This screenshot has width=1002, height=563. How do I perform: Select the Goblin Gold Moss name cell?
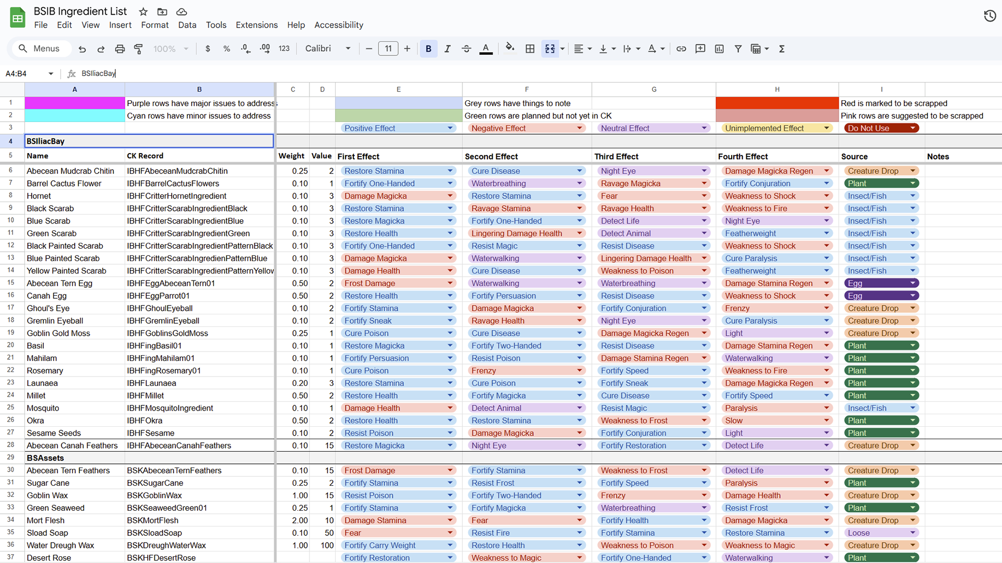[75, 333]
